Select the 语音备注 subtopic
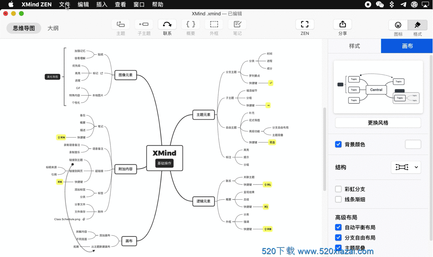This screenshot has width=433, height=257. pyautogui.click(x=98, y=148)
